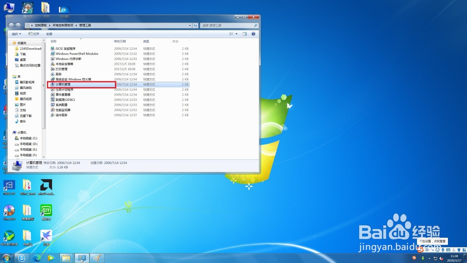The height and width of the screenshot is (263, 467).
Task: Click 刻录 in the toolbar
Action: click(50, 34)
